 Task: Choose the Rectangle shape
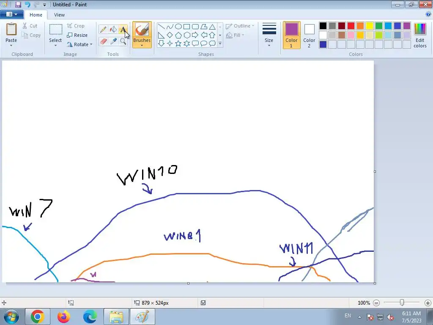click(x=186, y=27)
